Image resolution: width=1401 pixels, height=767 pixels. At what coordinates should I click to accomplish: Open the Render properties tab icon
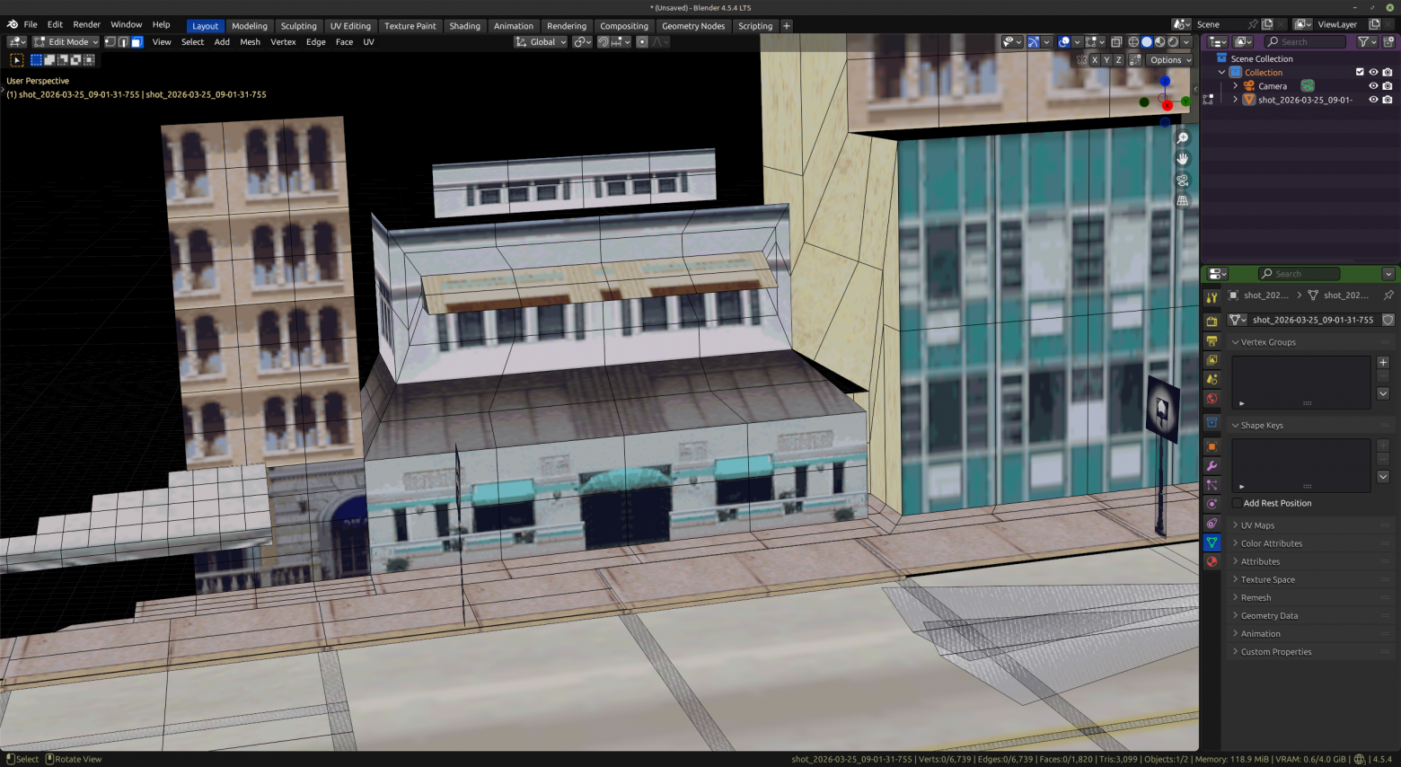point(1212,321)
